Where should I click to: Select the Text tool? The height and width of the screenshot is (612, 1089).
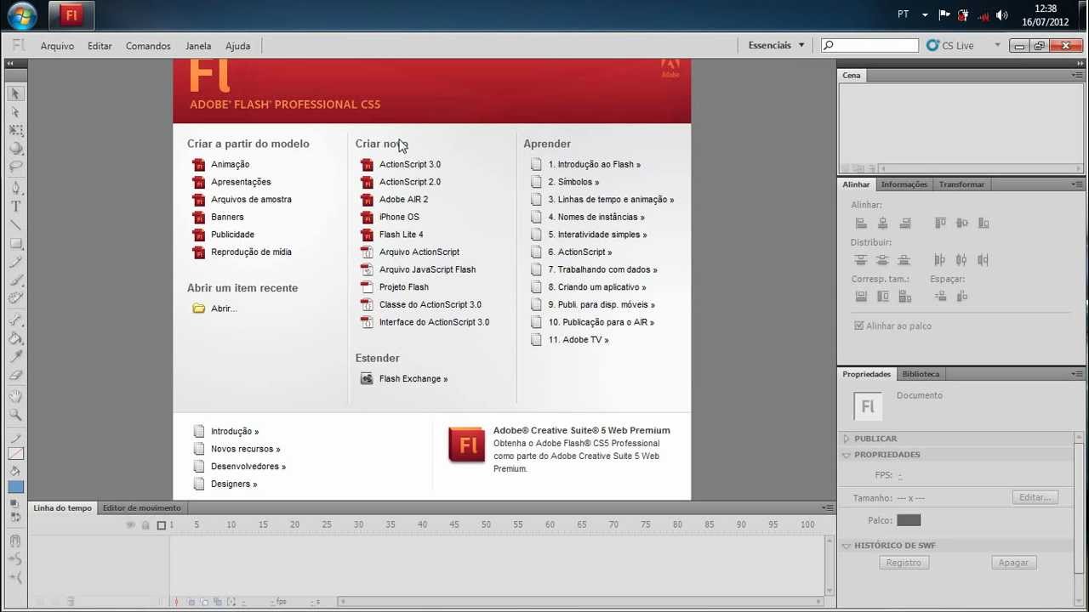click(15, 207)
